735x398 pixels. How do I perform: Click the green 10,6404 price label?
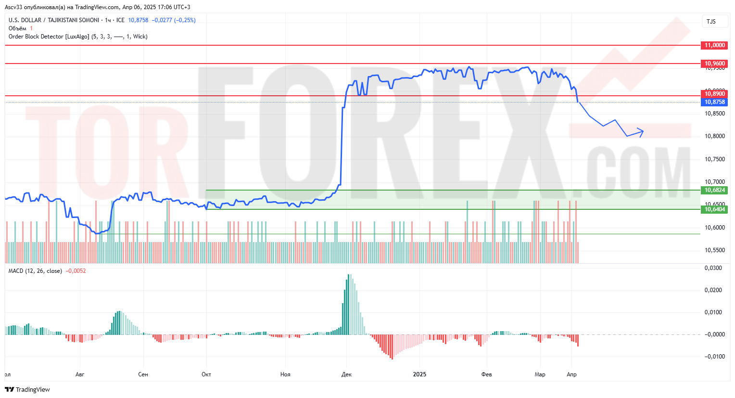[714, 209]
